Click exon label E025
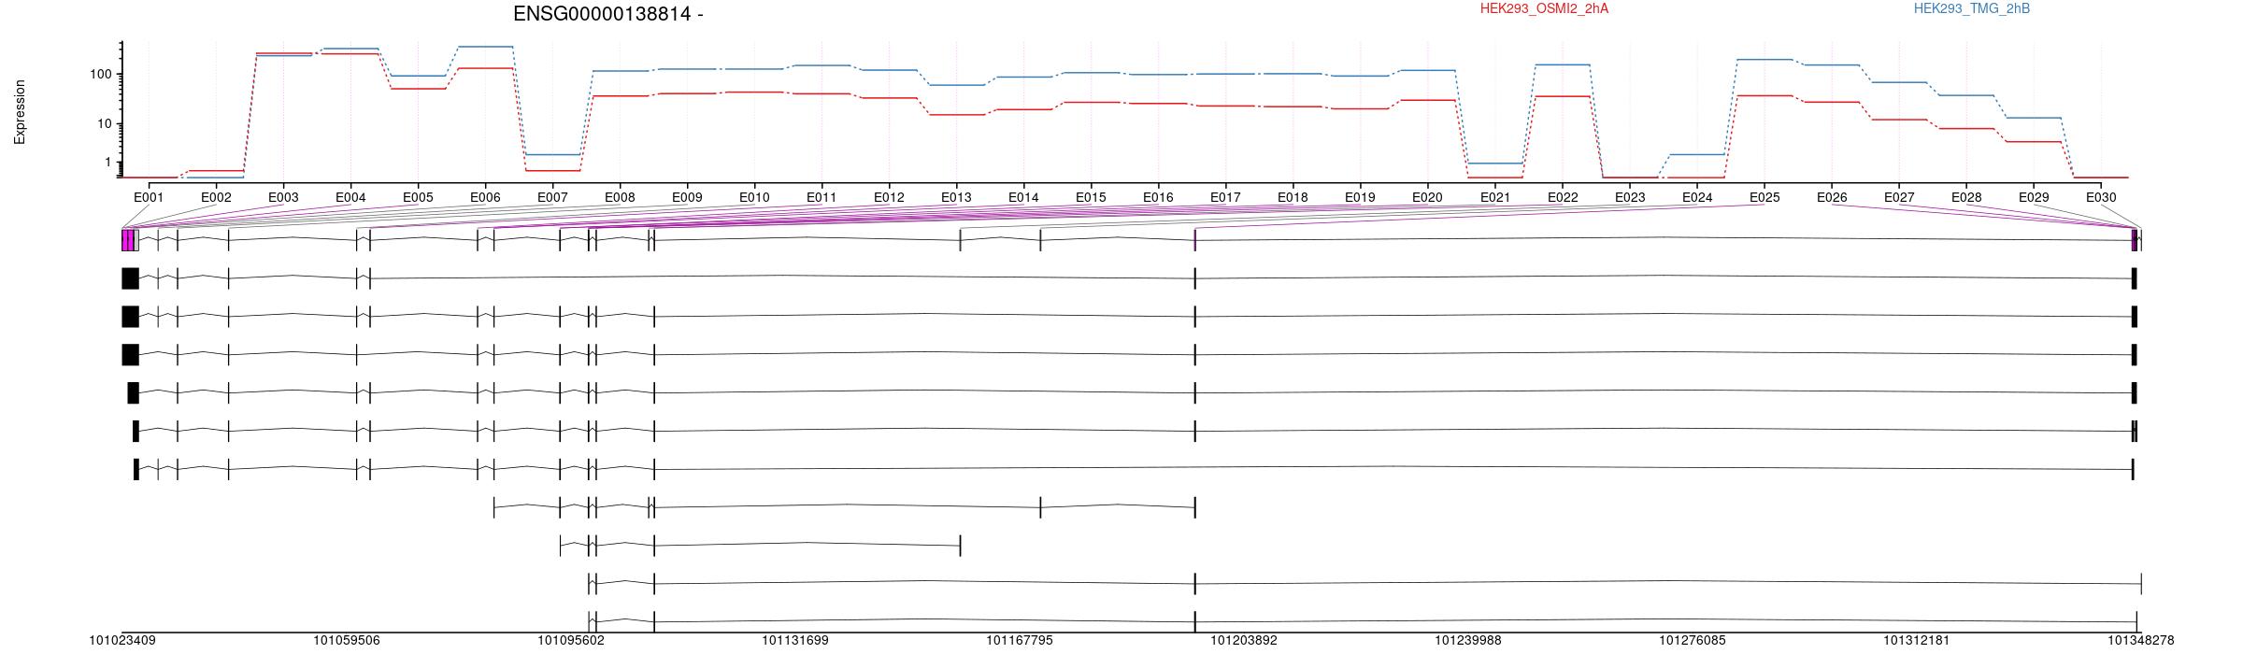The image size is (2243, 654). click(1764, 197)
